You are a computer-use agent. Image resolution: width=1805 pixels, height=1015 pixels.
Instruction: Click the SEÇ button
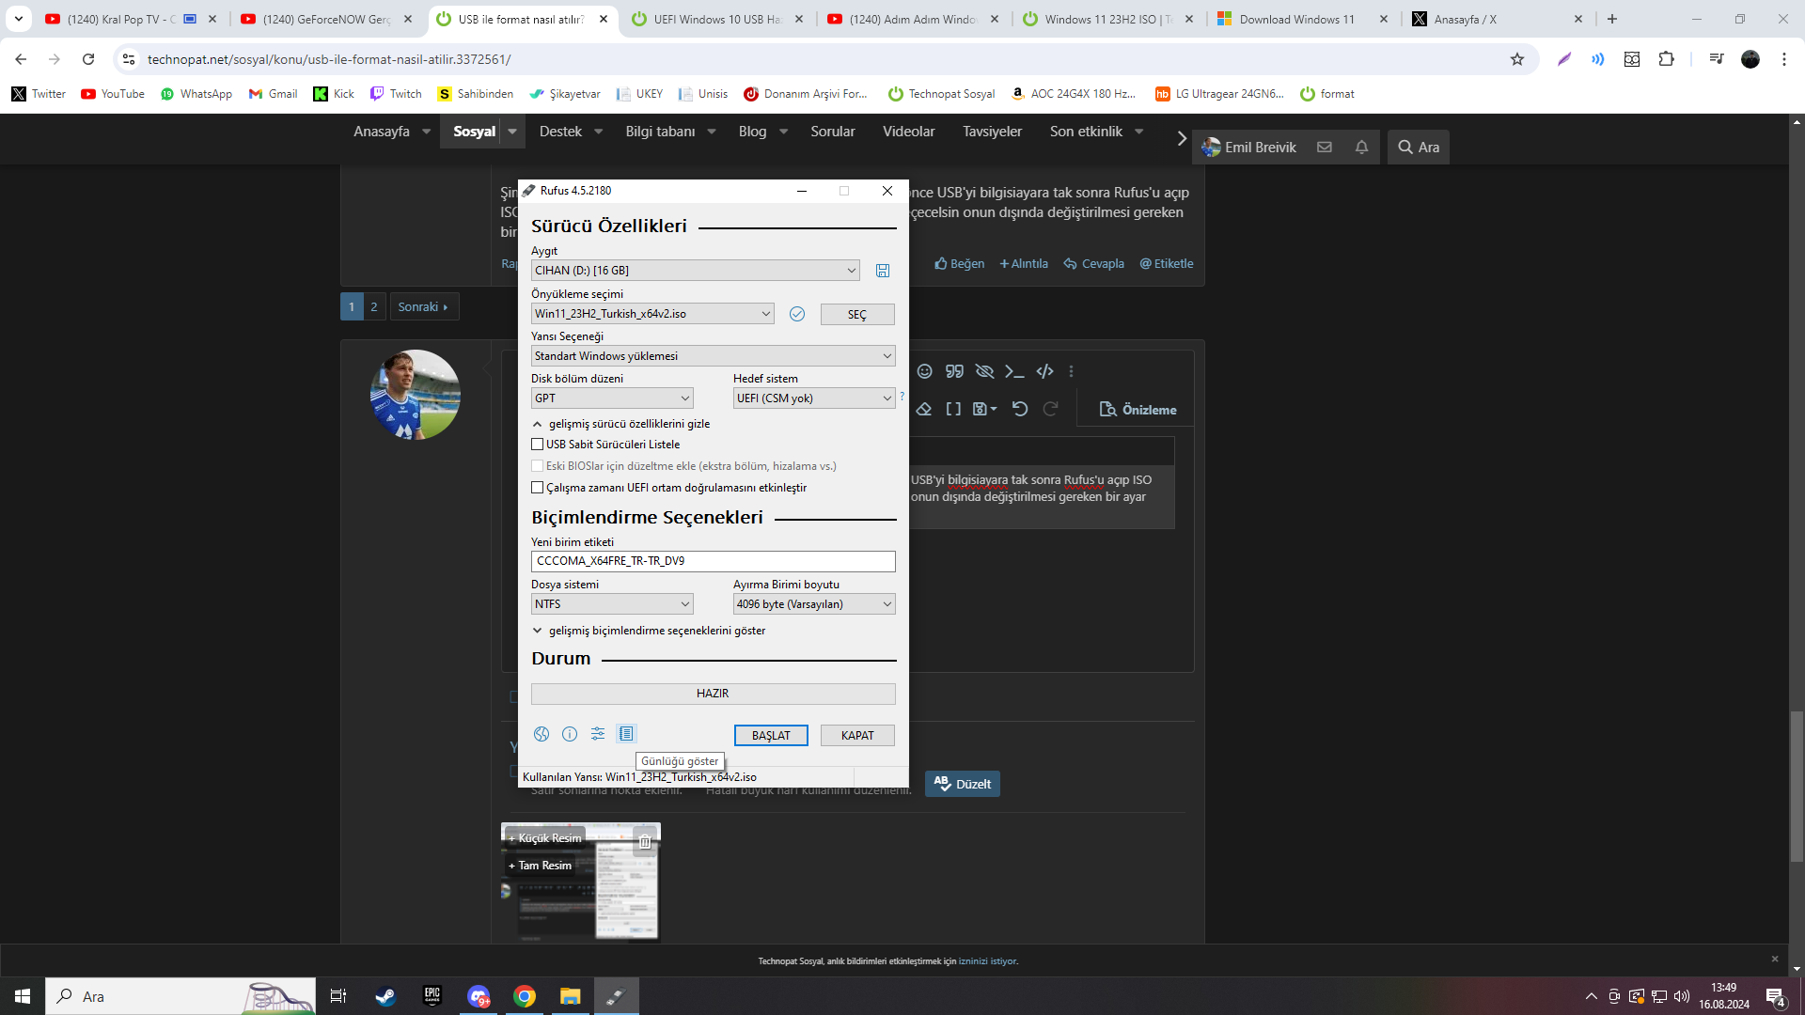pos(857,315)
